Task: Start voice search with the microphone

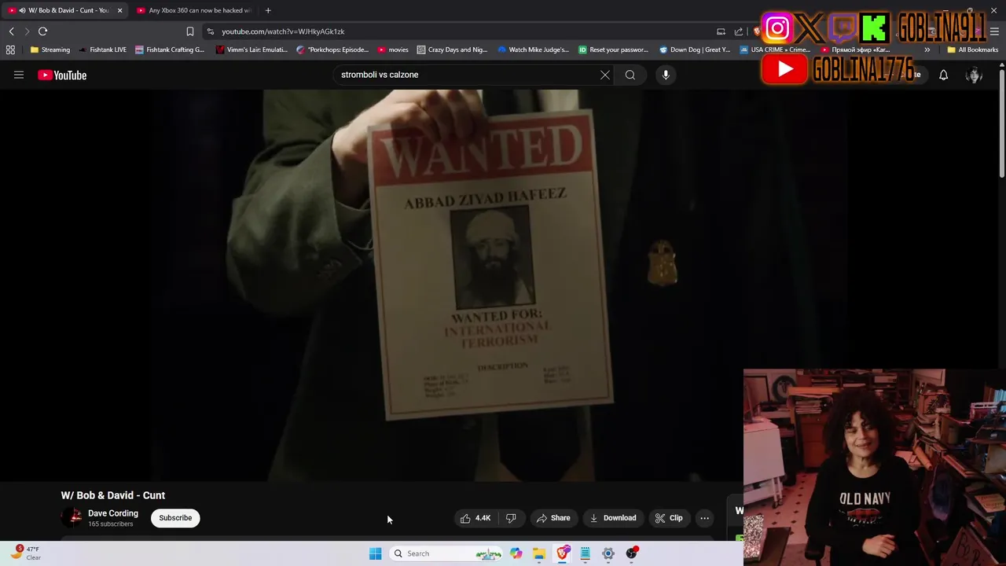Action: 666,75
